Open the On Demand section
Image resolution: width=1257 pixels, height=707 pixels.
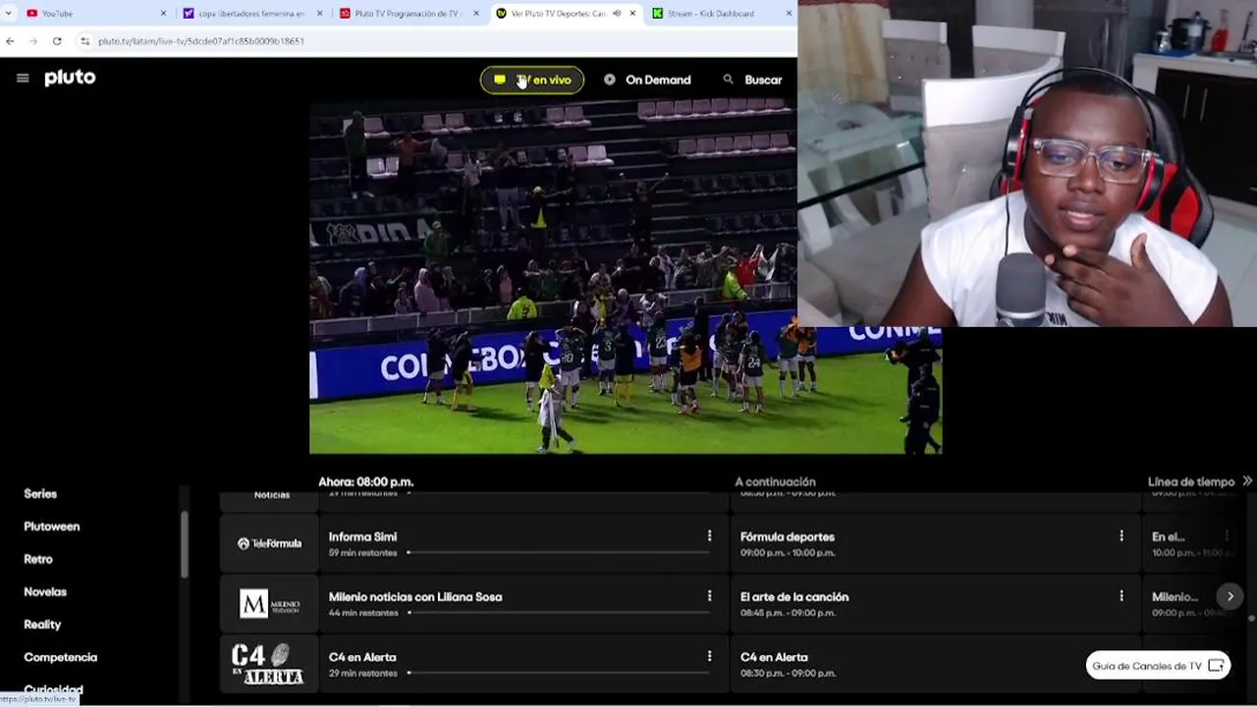tap(647, 80)
